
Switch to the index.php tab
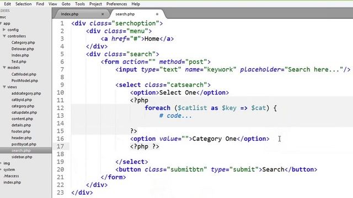(69, 14)
